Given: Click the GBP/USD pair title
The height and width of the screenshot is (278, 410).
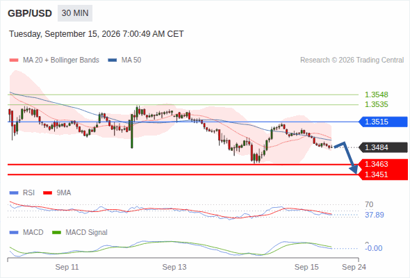Looking at the screenshot, I should coord(30,13).
